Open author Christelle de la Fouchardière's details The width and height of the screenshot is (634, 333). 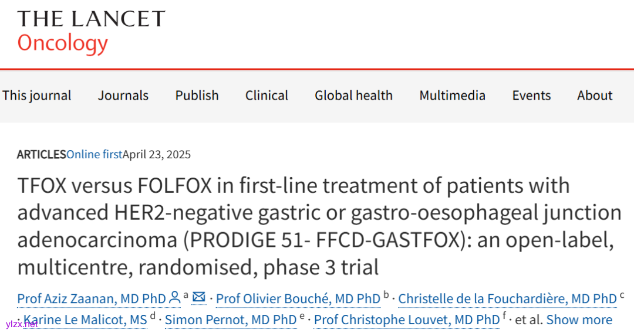507,299
